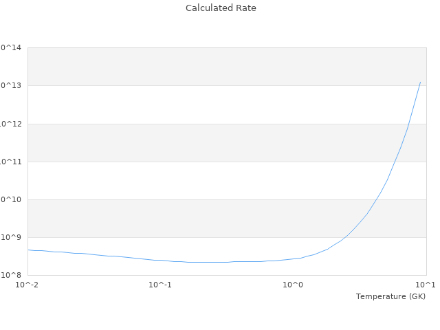Click the 10^8 y-axis tick label
The height and width of the screenshot is (330, 440).
coord(11,275)
